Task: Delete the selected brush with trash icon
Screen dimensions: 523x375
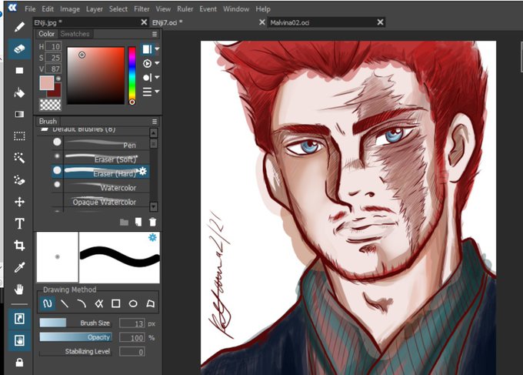Action: point(152,222)
